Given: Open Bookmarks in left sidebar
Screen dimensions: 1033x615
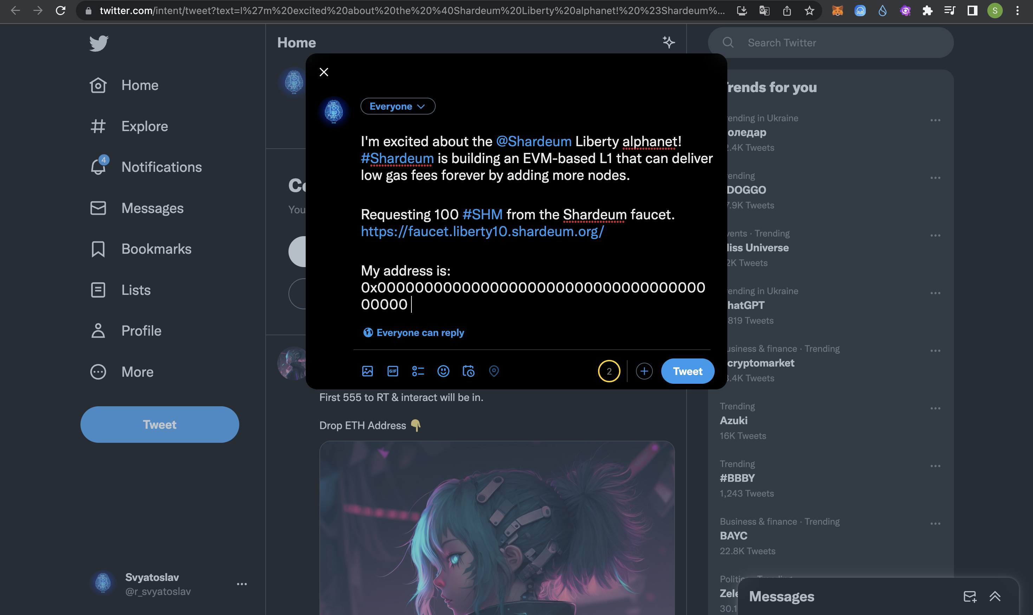Looking at the screenshot, I should coord(141,249).
